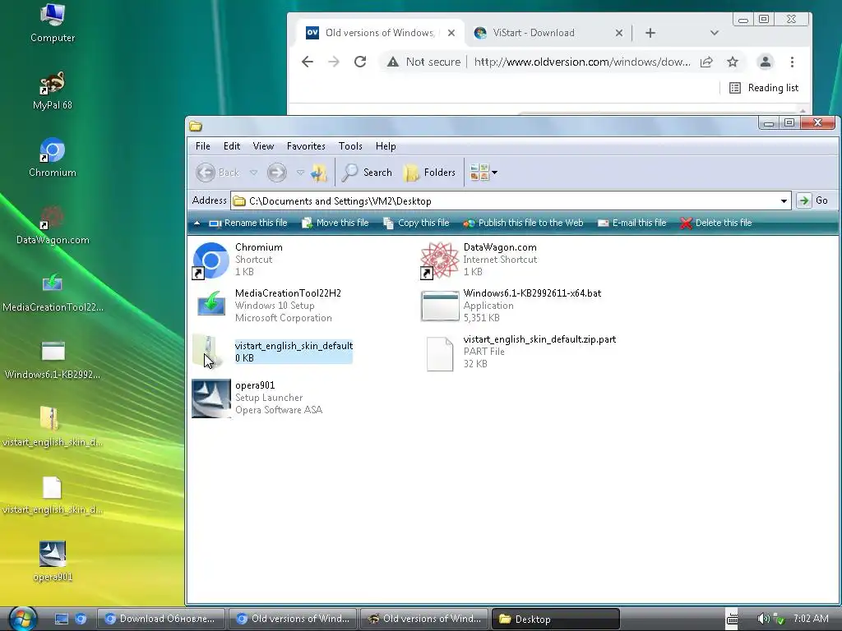Open the Help menu
The image size is (842, 631).
(386, 146)
